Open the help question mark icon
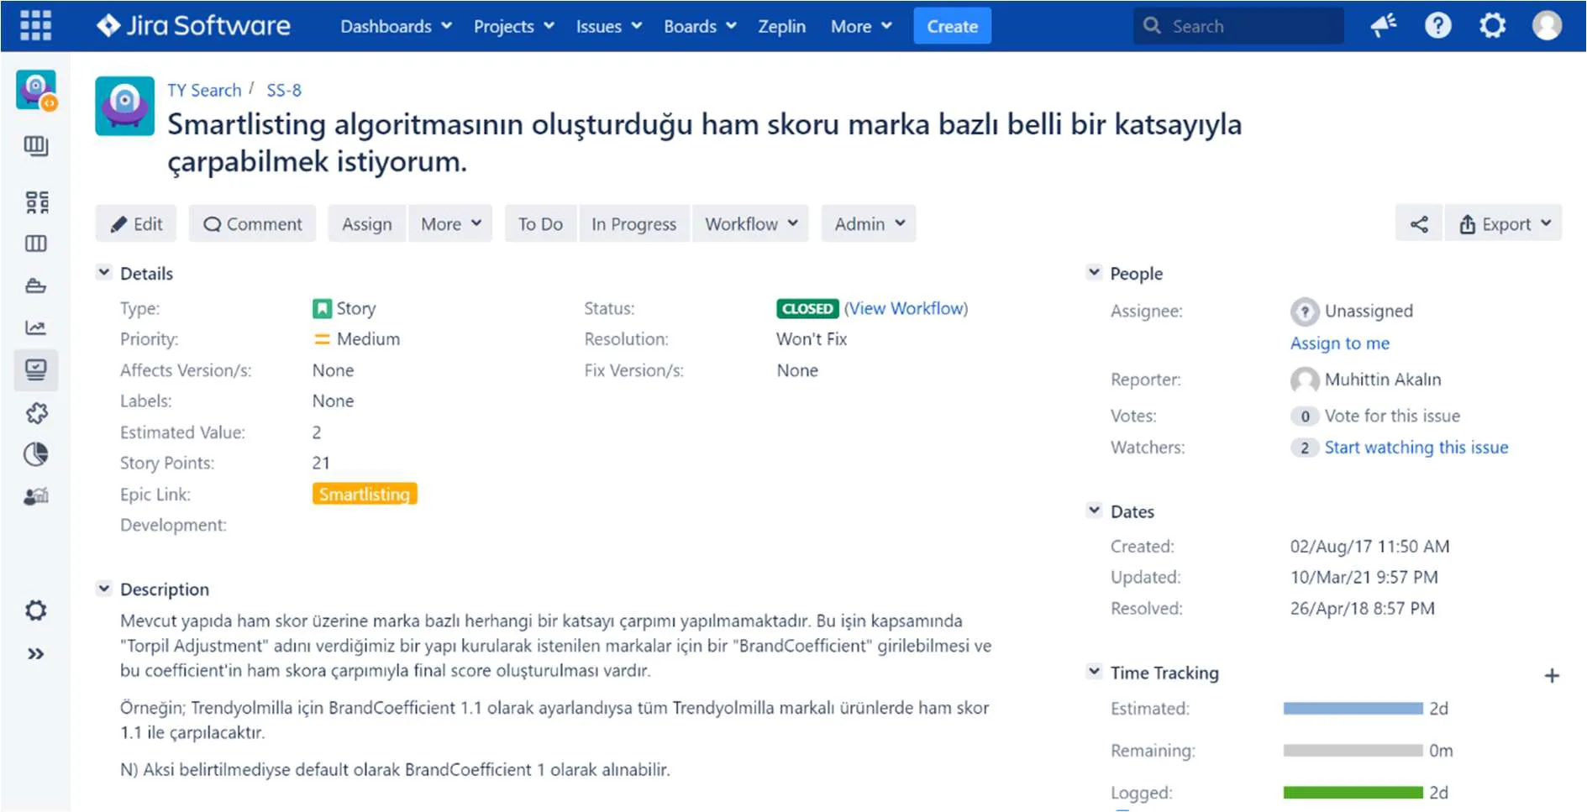1587x812 pixels. [x=1437, y=26]
